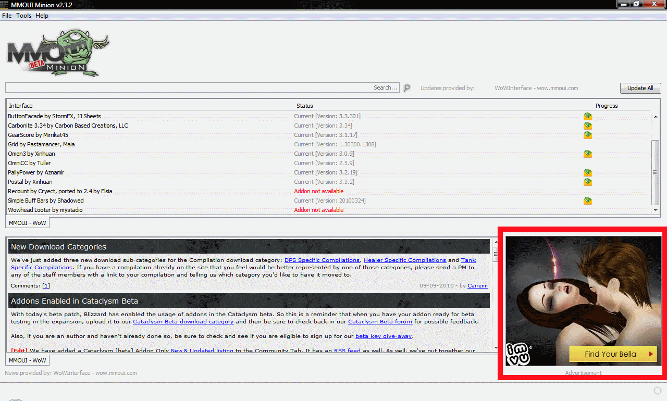667x401 pixels.
Task: Open the DPS Specific Compilations link
Action: 322,260
